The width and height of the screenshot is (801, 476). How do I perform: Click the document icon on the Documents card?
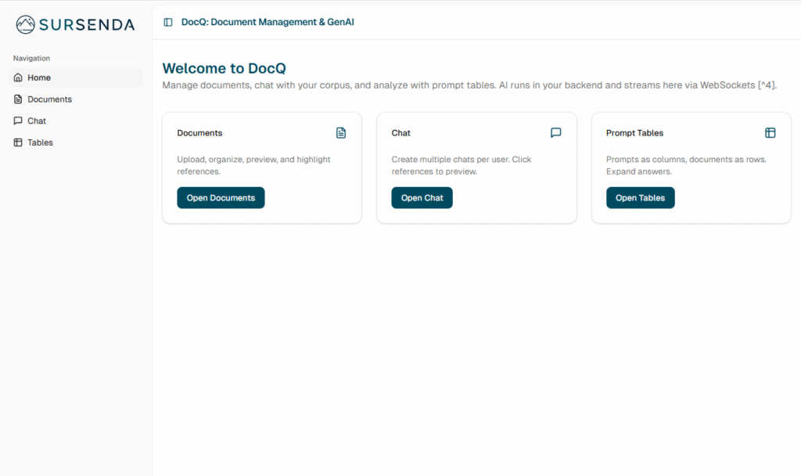[x=341, y=133]
